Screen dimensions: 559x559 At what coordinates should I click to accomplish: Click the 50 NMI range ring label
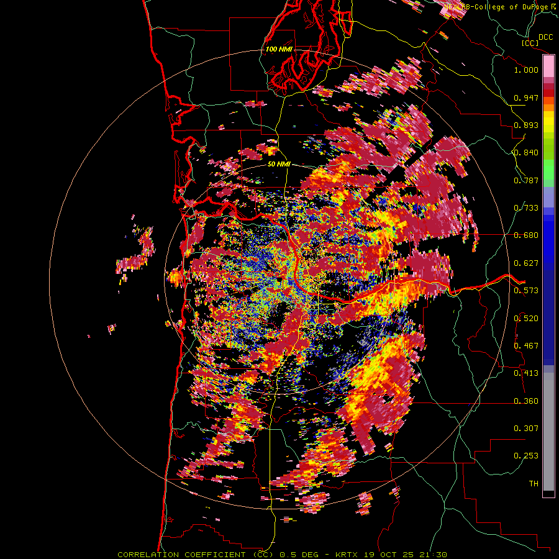pos(279,165)
